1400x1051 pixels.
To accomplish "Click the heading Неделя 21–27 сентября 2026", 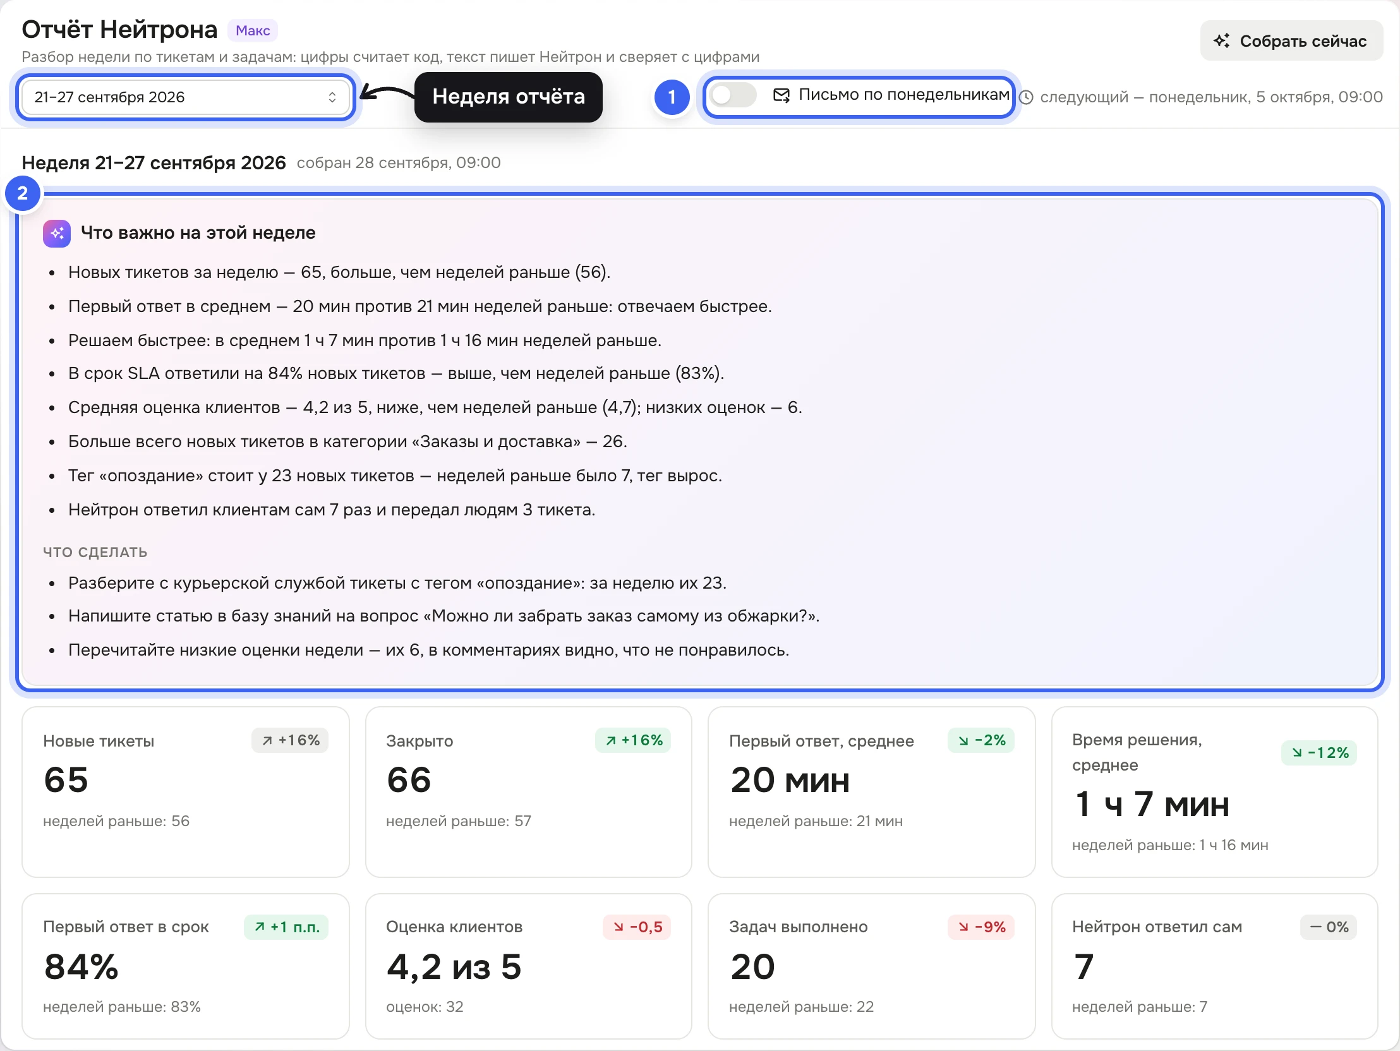I will click(154, 163).
